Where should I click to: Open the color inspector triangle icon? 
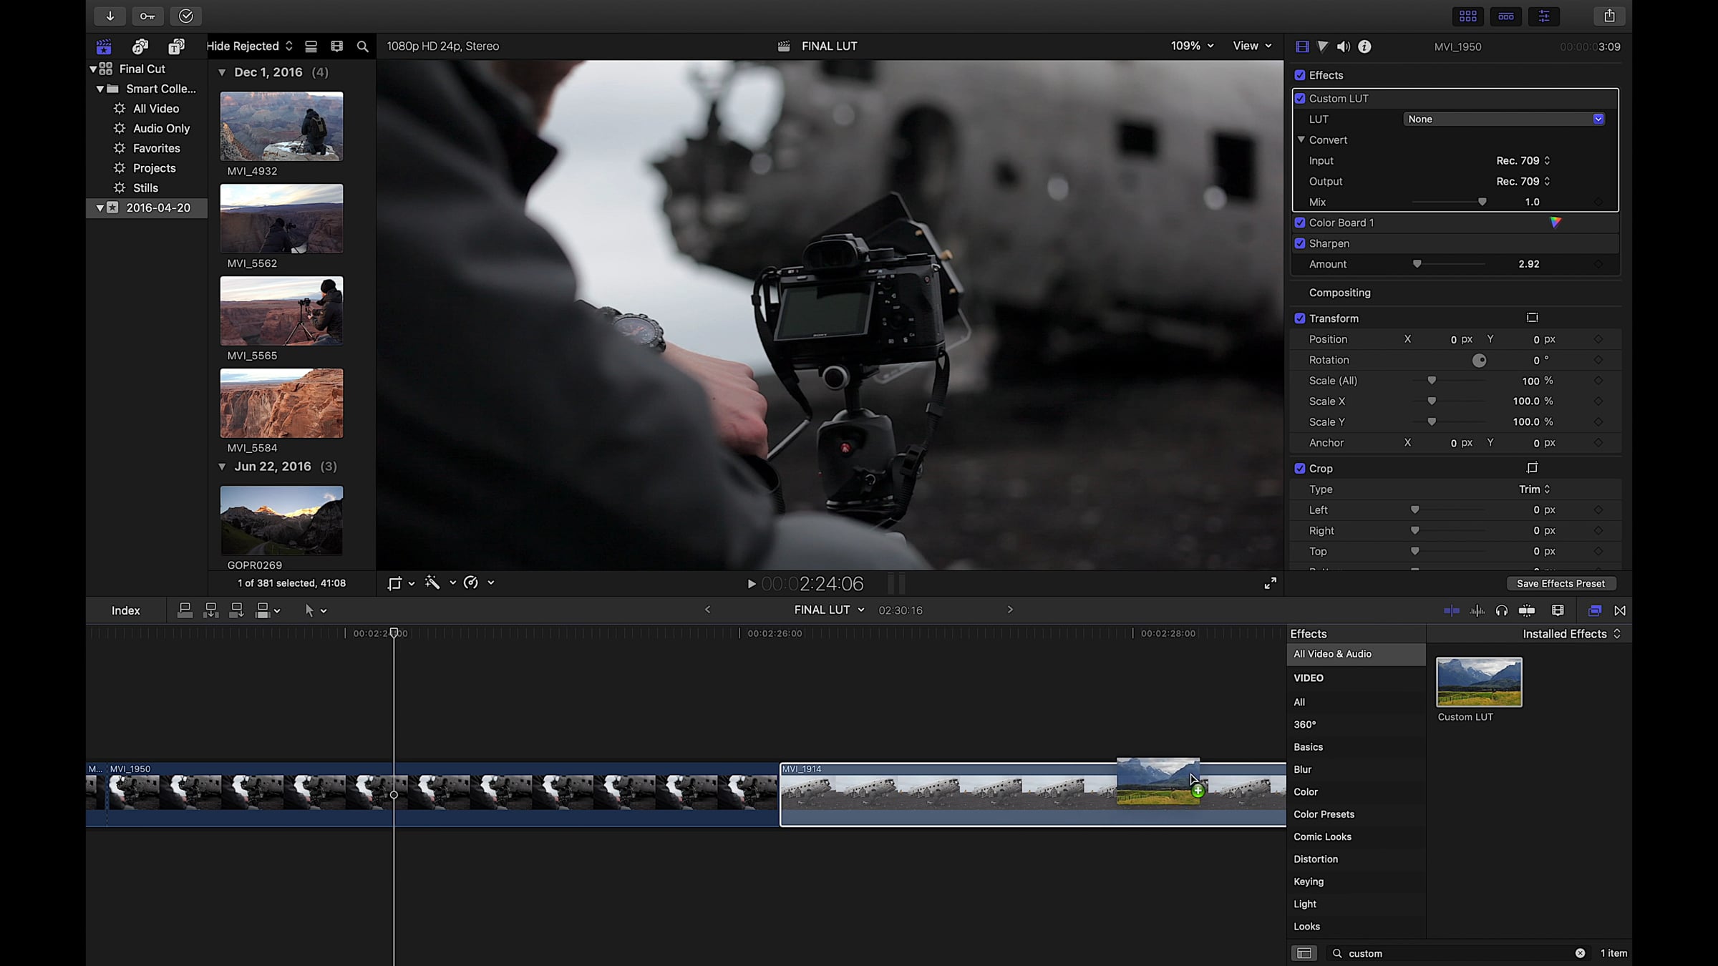pos(1323,47)
